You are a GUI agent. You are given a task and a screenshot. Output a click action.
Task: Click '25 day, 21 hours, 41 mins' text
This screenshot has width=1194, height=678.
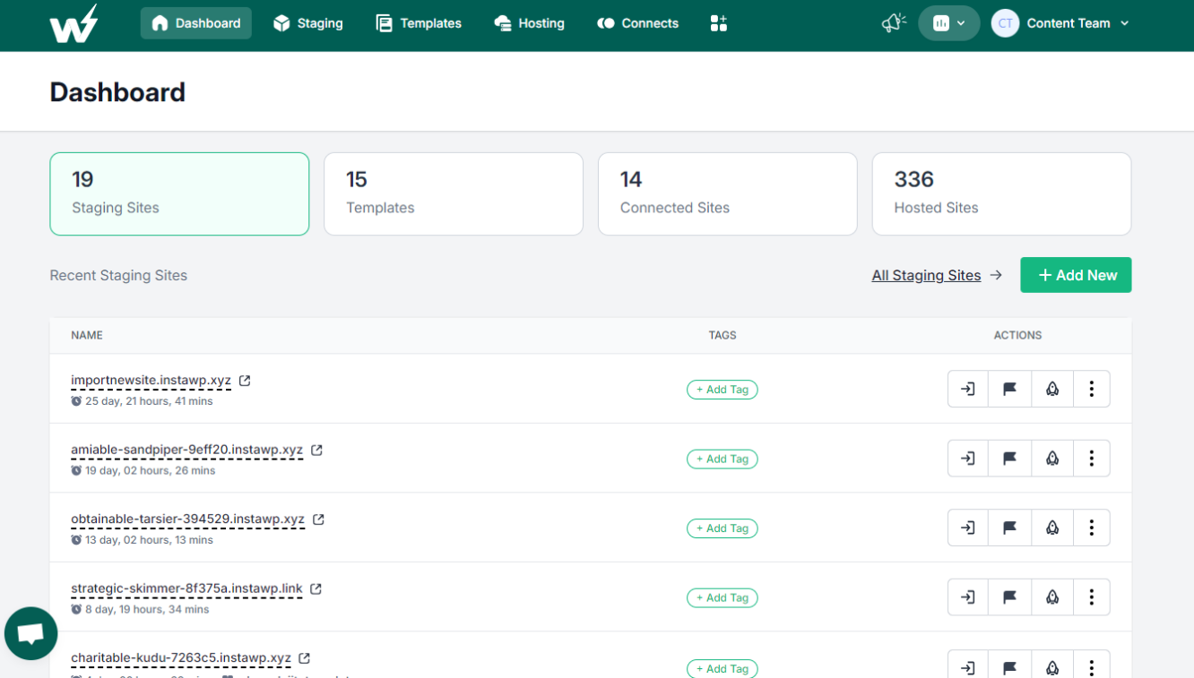pyautogui.click(x=149, y=401)
